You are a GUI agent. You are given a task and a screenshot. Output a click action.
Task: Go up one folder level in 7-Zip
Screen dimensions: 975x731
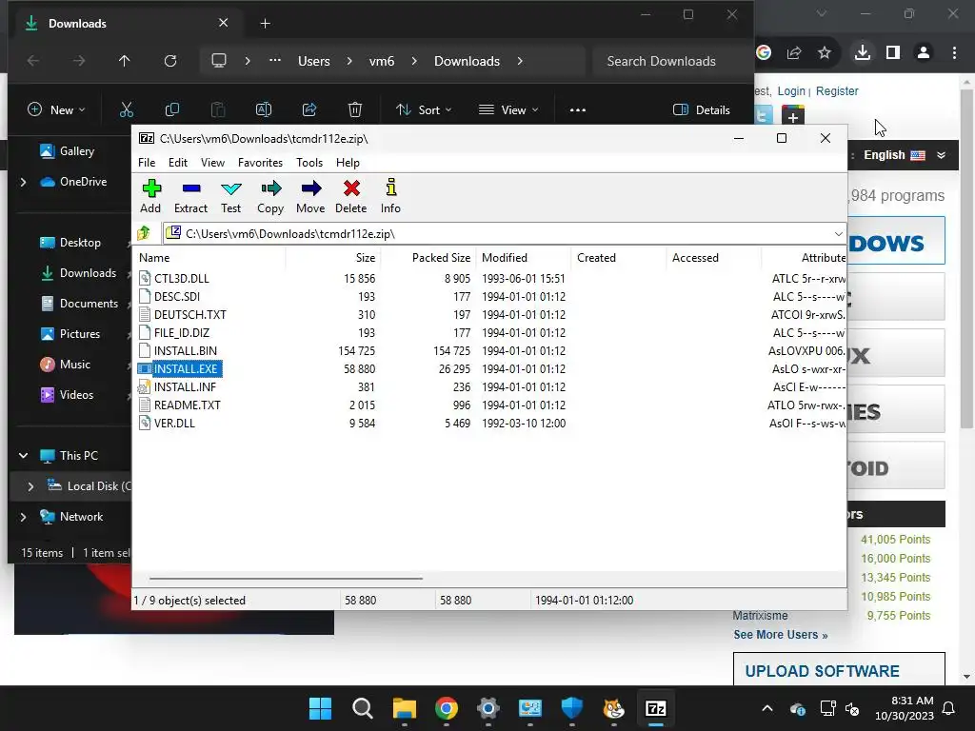(x=145, y=234)
